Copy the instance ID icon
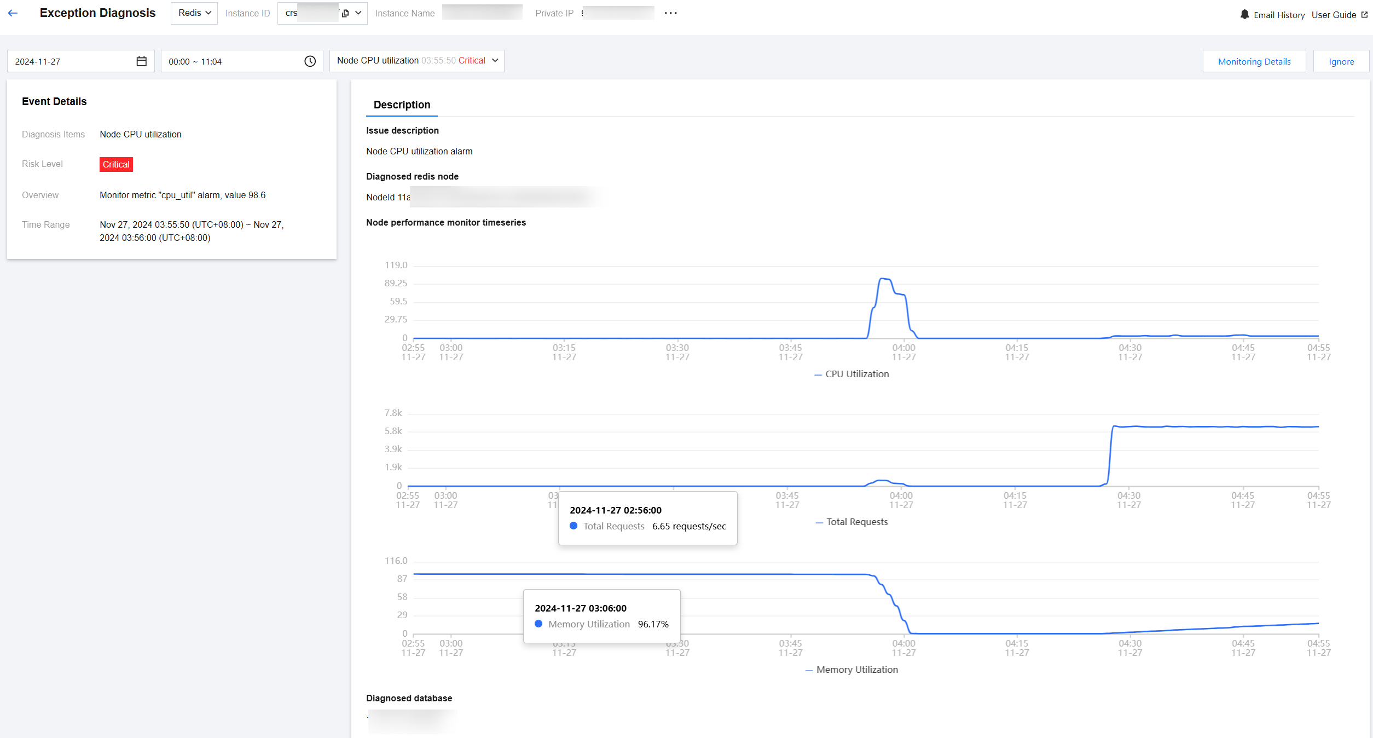 [x=345, y=13]
